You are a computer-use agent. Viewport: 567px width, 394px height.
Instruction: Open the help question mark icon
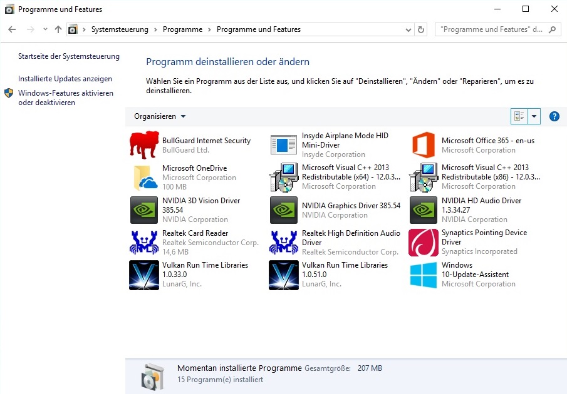pyautogui.click(x=554, y=116)
